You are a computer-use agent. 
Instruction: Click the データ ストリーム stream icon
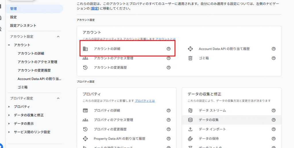pos(190,110)
